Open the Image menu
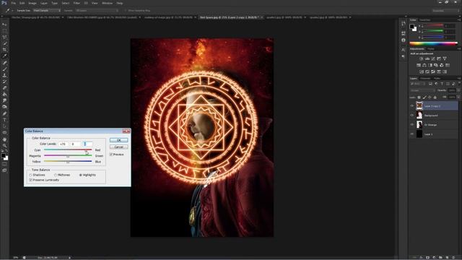Image resolution: width=462 pixels, height=260 pixels. (32, 3)
